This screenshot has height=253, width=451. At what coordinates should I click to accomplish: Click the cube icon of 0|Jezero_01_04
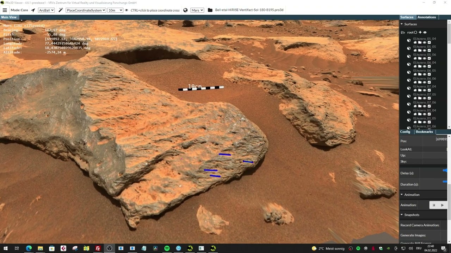click(x=409, y=112)
